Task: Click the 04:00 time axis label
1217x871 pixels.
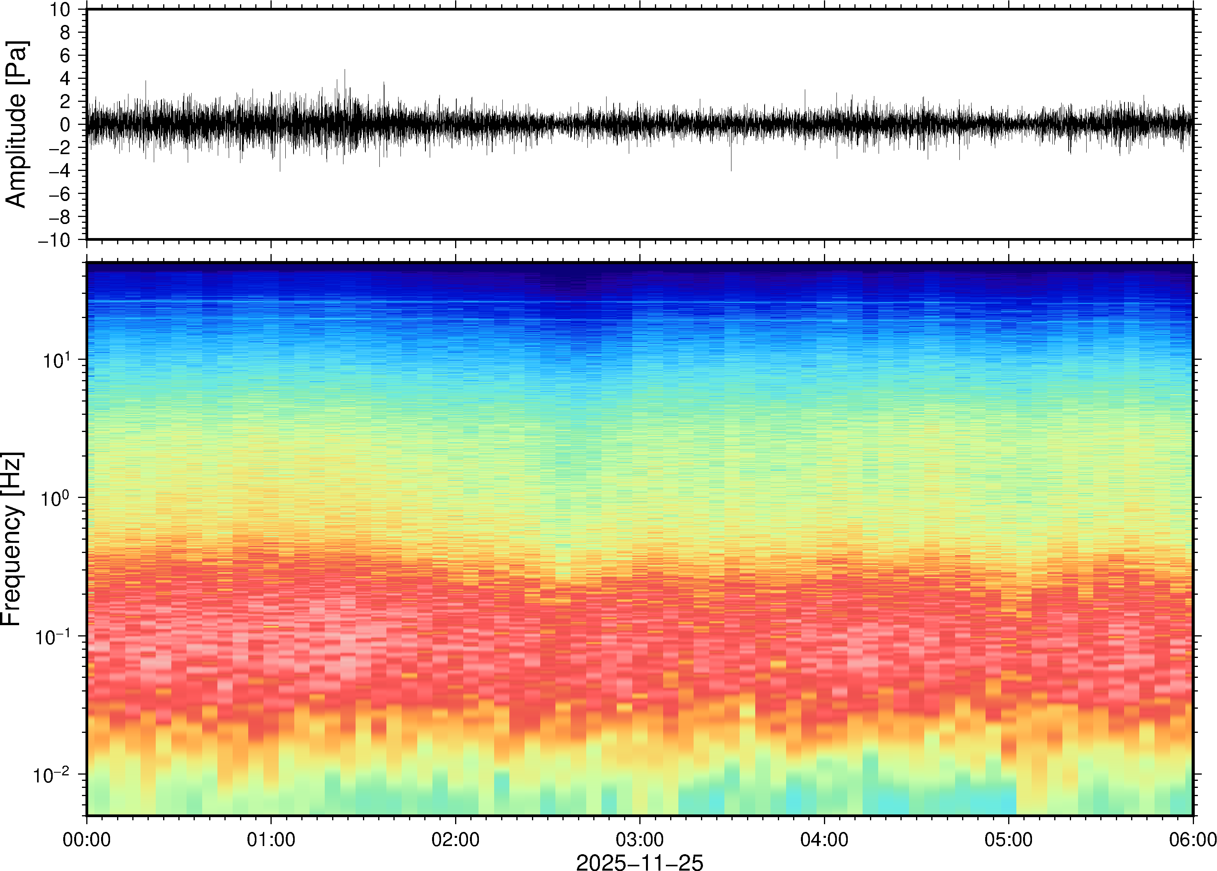Action: (824, 839)
